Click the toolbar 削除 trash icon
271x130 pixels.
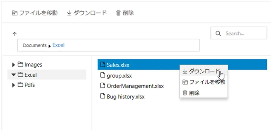coord(118,13)
